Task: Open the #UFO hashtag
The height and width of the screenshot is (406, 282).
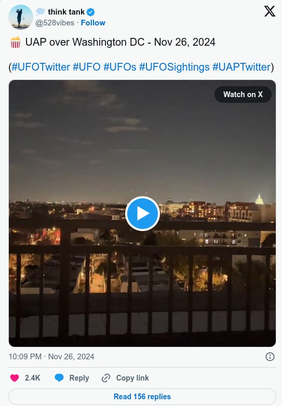Action: [x=87, y=67]
